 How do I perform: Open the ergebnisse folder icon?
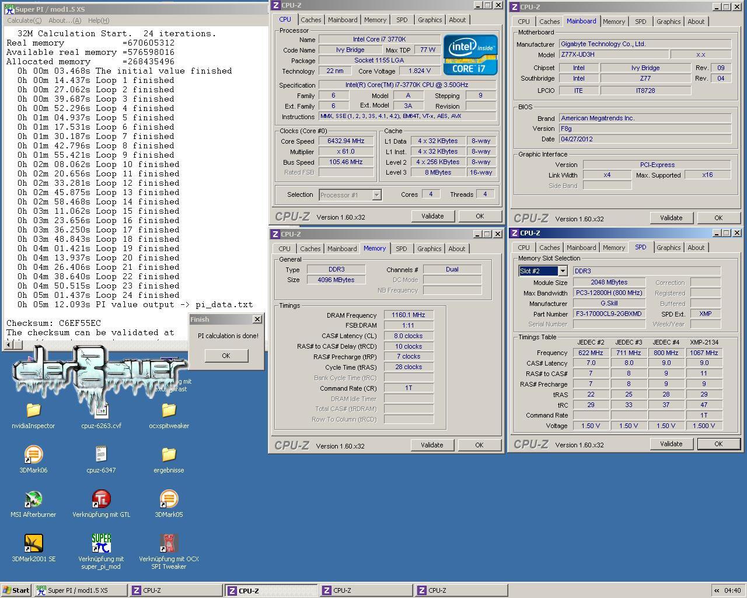point(169,454)
